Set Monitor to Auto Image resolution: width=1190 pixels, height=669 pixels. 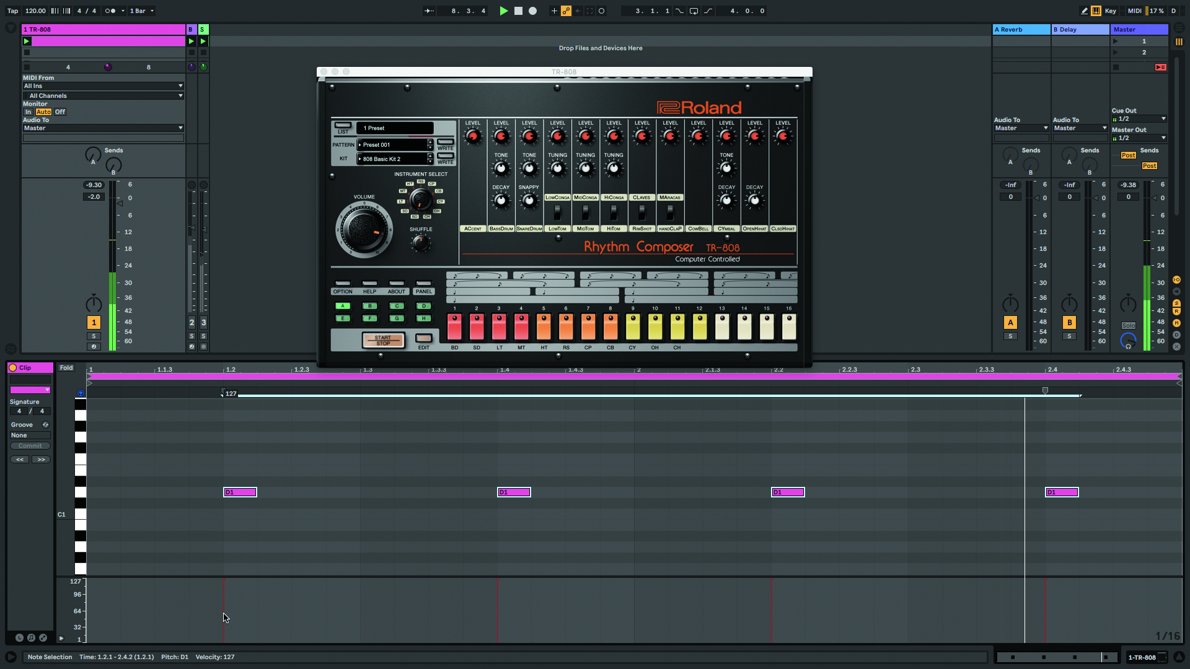(x=43, y=112)
